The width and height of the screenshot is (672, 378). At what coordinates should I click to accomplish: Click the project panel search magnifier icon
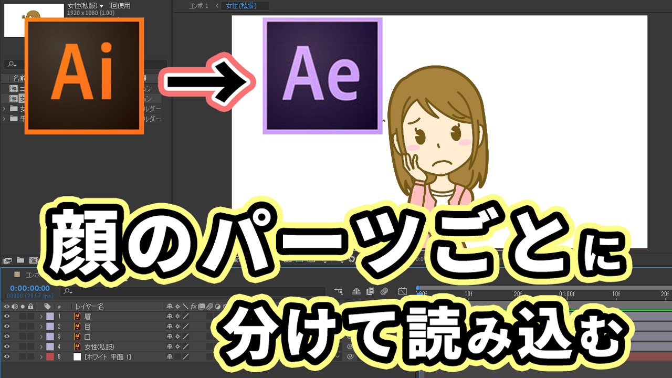click(10, 64)
